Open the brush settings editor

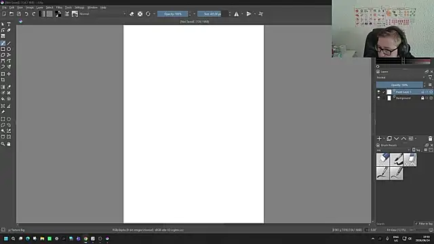point(67,14)
